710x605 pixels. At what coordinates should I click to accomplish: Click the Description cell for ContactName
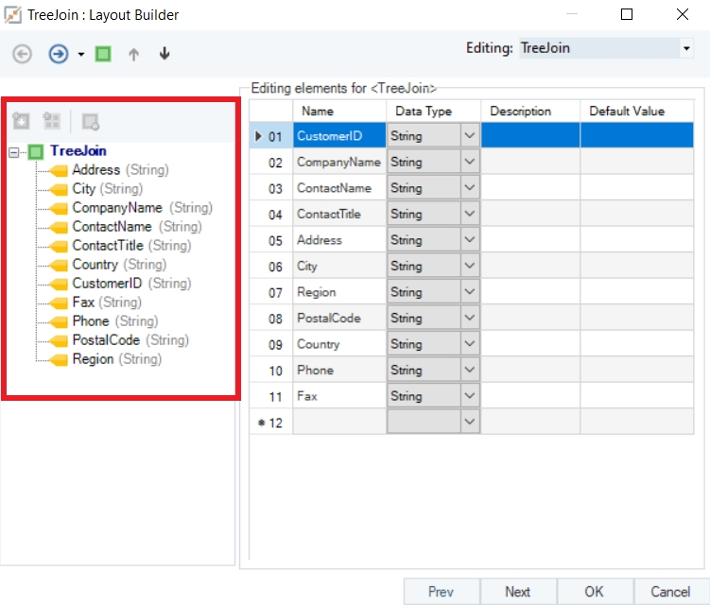tap(529, 188)
